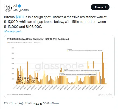Click the glassnode logo at chart bottom right
This screenshot has width=118, height=109.
[x=105, y=94]
